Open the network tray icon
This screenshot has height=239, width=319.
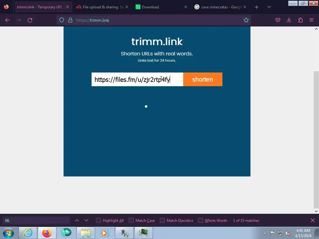pyautogui.click(x=280, y=233)
